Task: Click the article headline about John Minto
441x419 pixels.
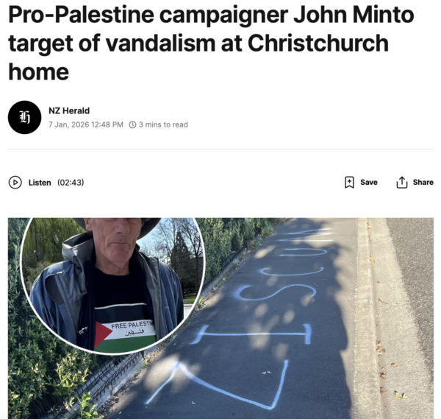Action: point(211,43)
